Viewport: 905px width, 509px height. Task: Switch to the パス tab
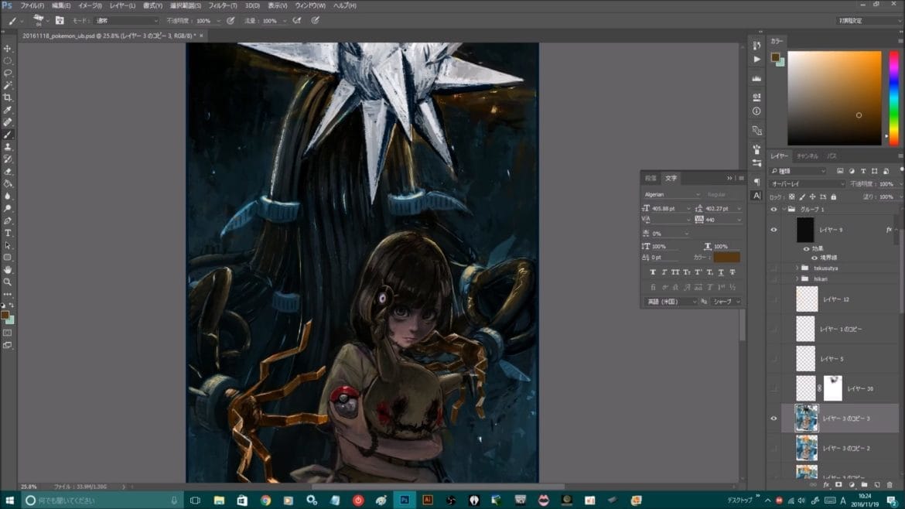coord(831,155)
